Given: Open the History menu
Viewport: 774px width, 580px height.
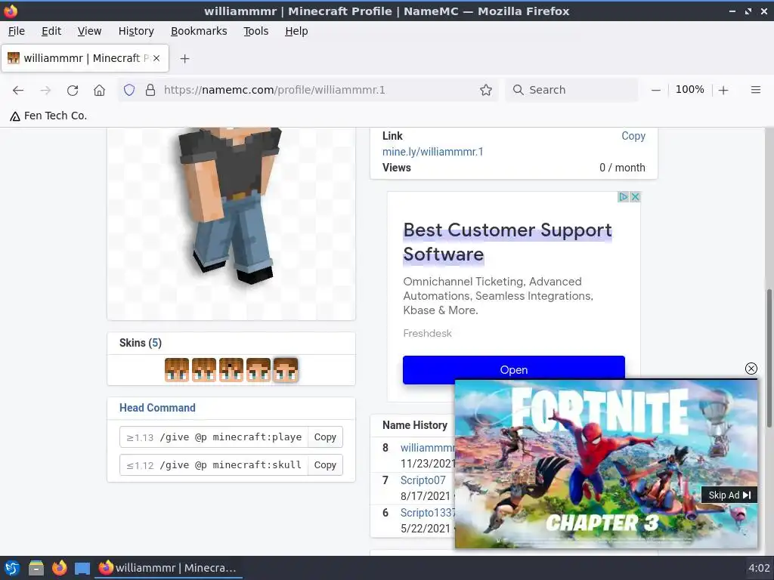Looking at the screenshot, I should point(136,31).
